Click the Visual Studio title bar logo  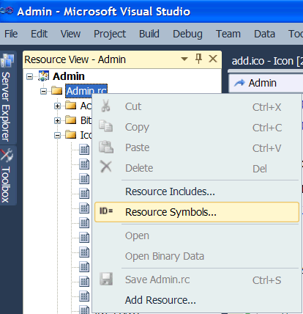click(7, 10)
